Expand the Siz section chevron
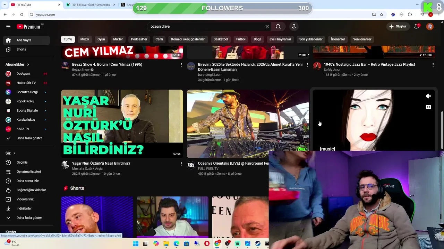The image size is (444, 249). pyautogui.click(x=14, y=153)
